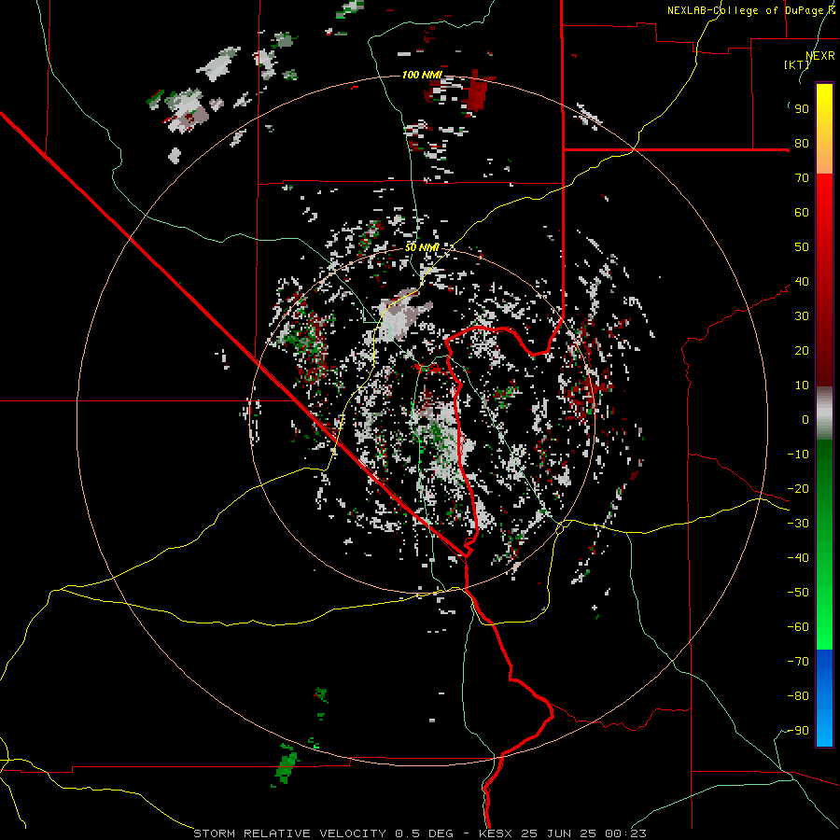Click the -40 value on the velocity scale
Image resolution: width=840 pixels, height=840 pixels.
(x=798, y=558)
